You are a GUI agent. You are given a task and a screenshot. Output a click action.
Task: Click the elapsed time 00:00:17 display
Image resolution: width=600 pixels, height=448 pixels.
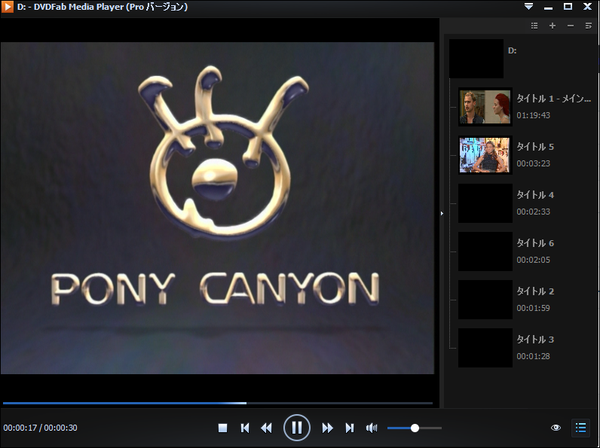click(20, 428)
